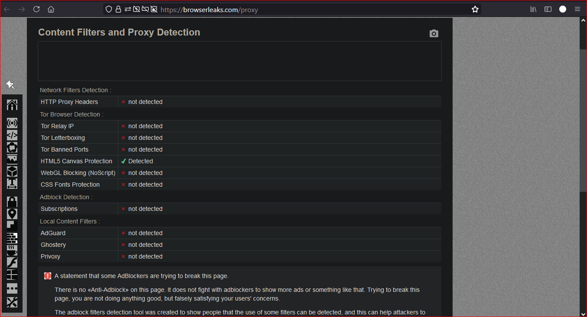Click the camera screenshot icon
The width and height of the screenshot is (587, 317).
pyautogui.click(x=434, y=33)
